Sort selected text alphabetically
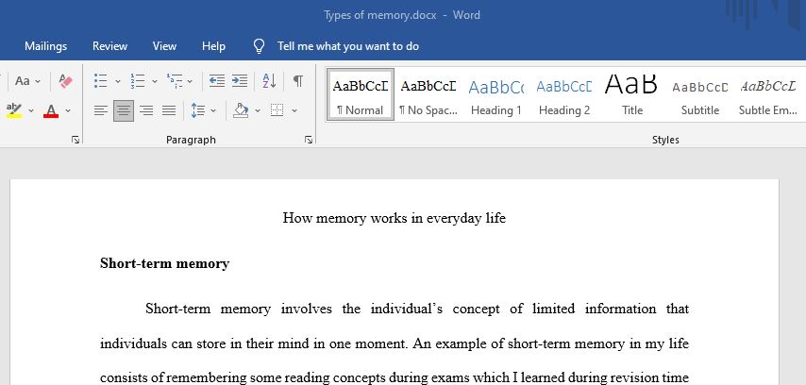The width and height of the screenshot is (806, 385). [269, 81]
